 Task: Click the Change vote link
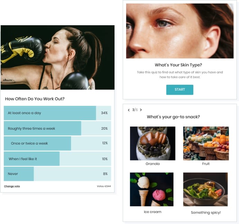point(12,186)
